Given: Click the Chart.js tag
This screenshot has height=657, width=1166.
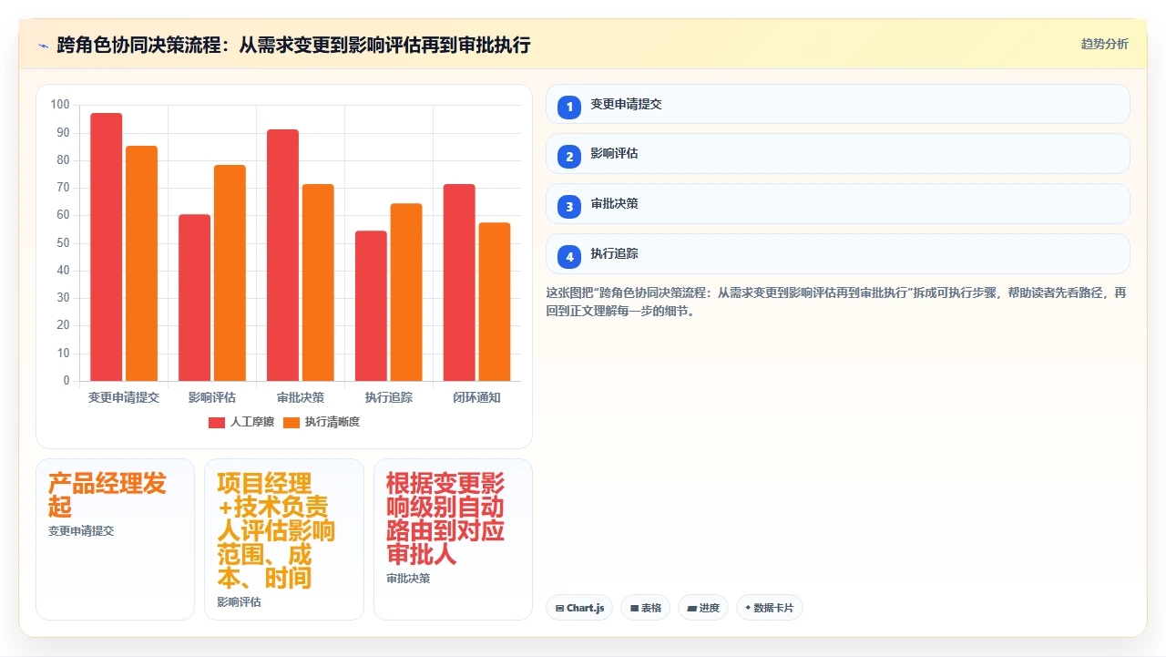Looking at the screenshot, I should pos(579,608).
